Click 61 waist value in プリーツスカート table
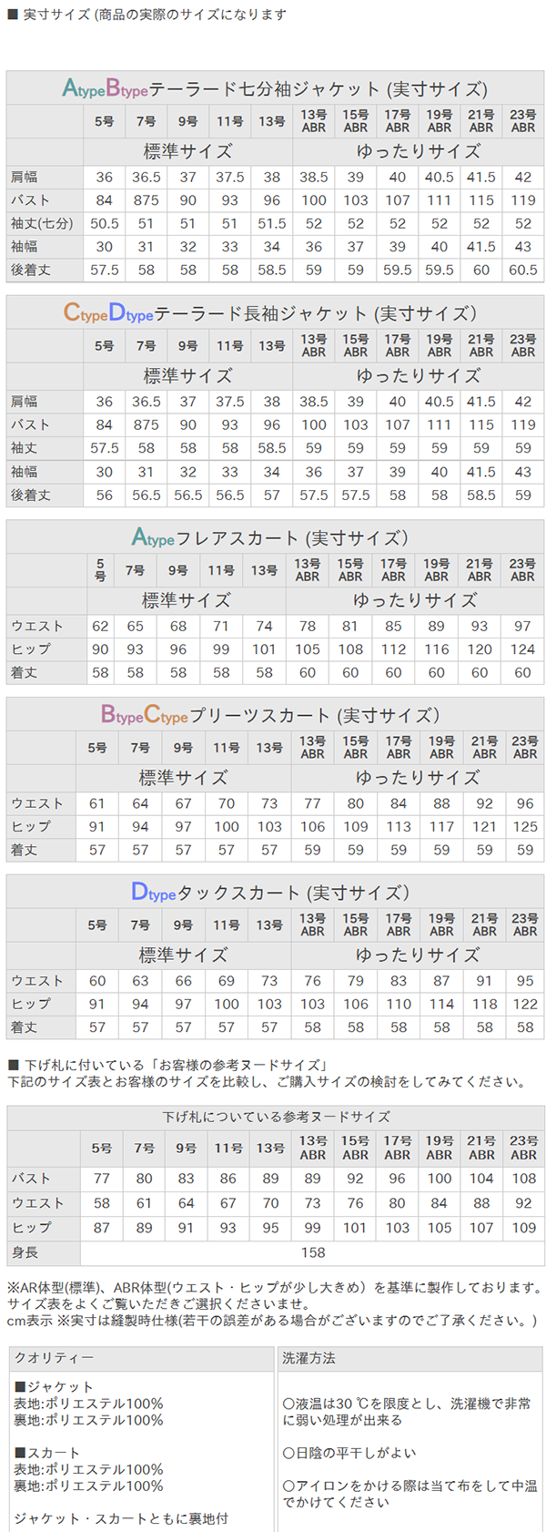 coord(97,803)
